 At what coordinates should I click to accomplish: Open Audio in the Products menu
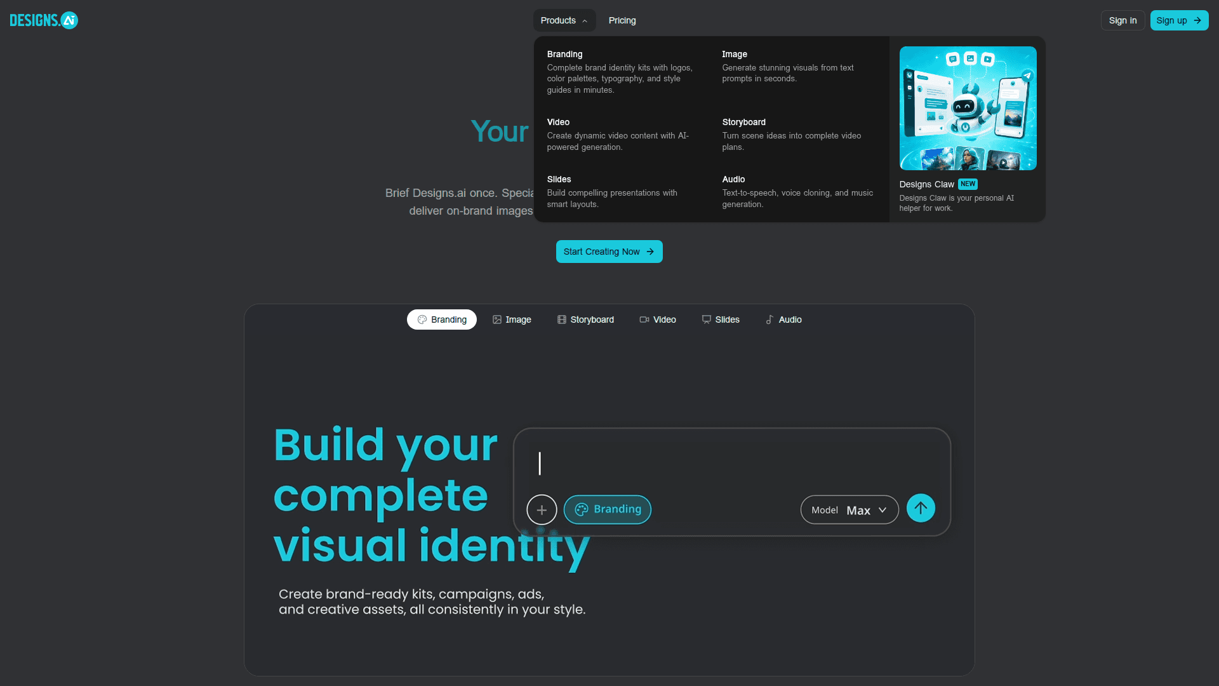tap(798, 191)
